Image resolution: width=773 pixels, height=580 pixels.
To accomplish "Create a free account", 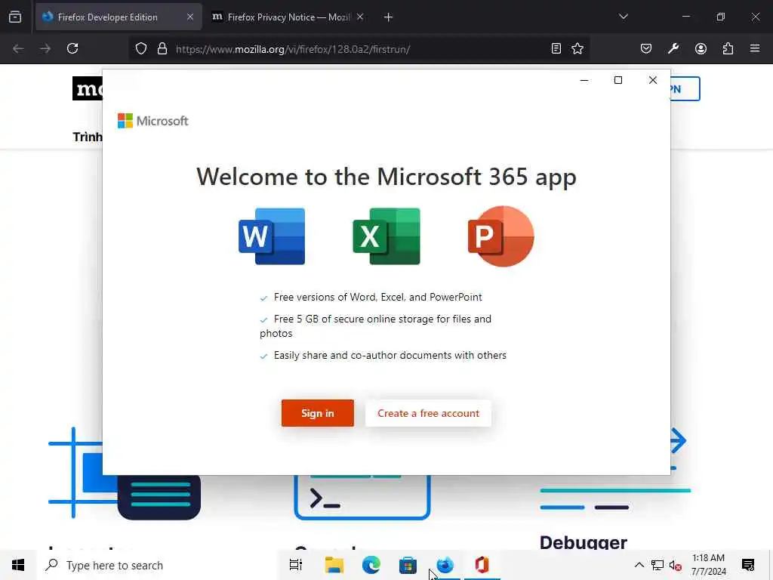I will pyautogui.click(x=428, y=413).
